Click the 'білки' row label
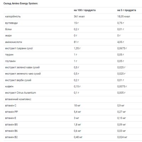Viewport: 142px width, 142px height. click(x=8, y=29)
